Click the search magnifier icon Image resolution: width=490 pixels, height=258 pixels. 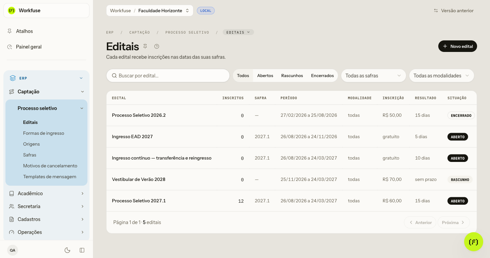(114, 76)
